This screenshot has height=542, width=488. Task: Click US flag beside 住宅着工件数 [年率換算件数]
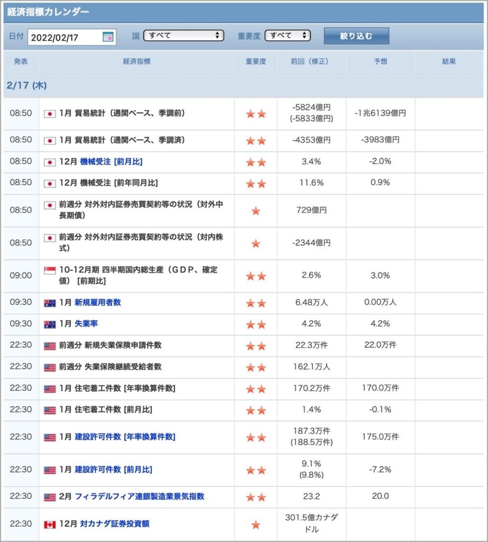tap(50, 389)
